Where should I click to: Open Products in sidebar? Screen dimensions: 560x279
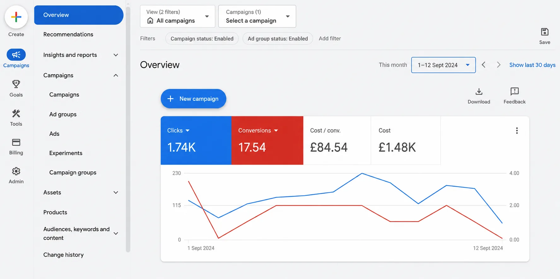[x=55, y=212]
